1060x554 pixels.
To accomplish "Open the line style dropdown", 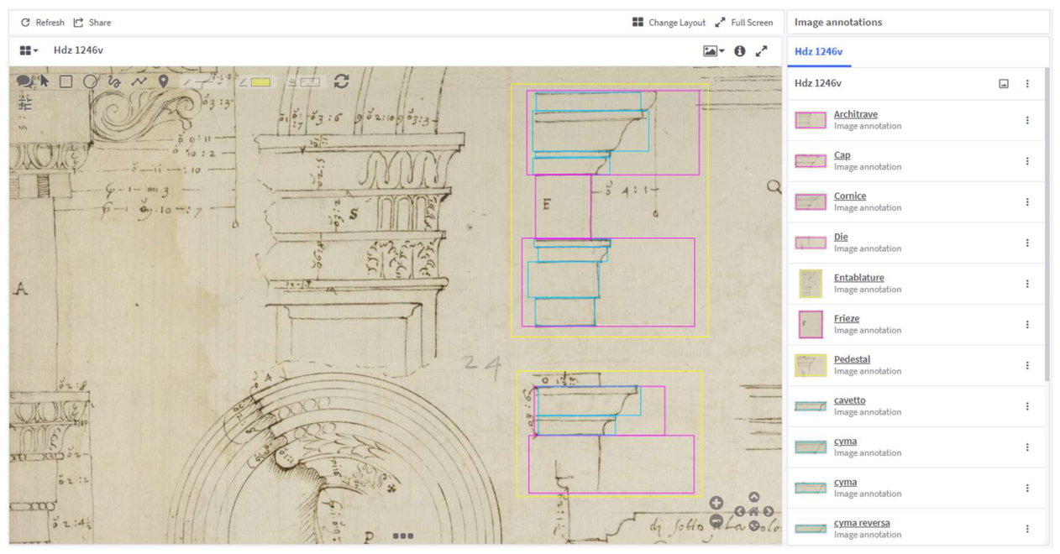I will (x=204, y=81).
